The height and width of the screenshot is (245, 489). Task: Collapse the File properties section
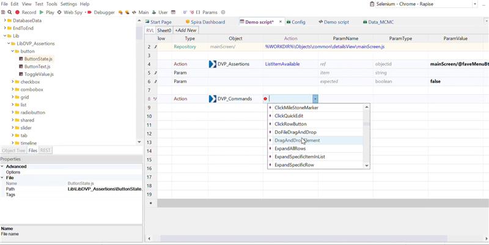[2, 178]
